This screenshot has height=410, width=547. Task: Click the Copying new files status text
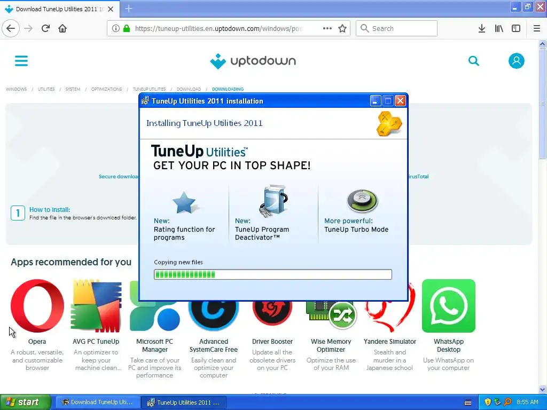(178, 262)
